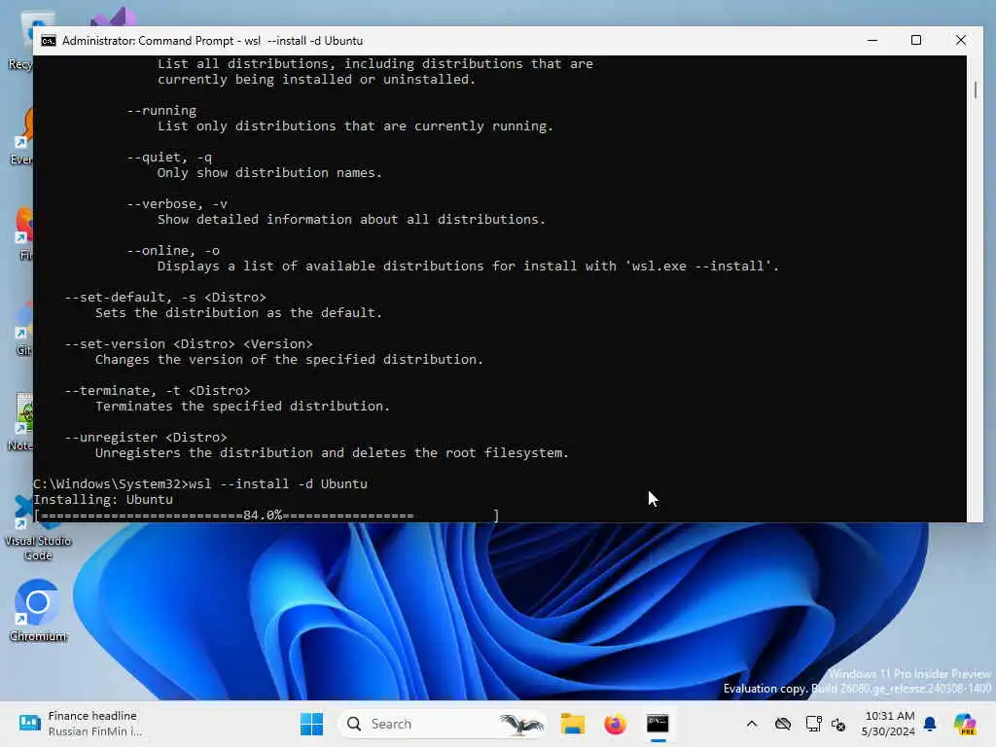The image size is (996, 747).
Task: Click the Command Prompt title bar icon
Action: click(49, 41)
